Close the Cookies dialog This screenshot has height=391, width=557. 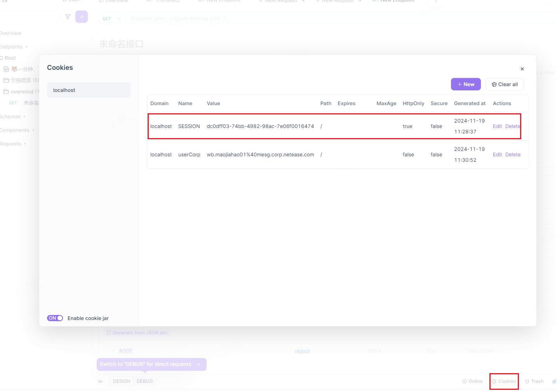point(522,69)
